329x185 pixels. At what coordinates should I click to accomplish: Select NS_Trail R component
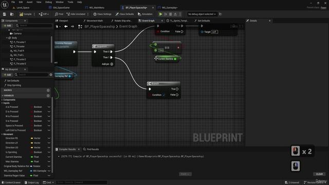pyautogui.click(x=19, y=51)
